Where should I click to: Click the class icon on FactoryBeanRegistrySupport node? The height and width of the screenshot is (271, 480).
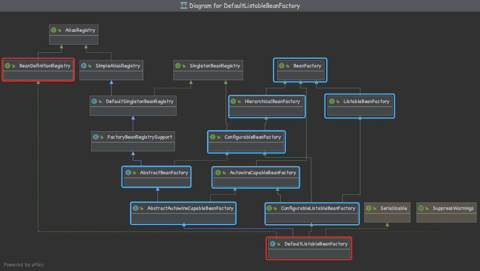click(96, 137)
